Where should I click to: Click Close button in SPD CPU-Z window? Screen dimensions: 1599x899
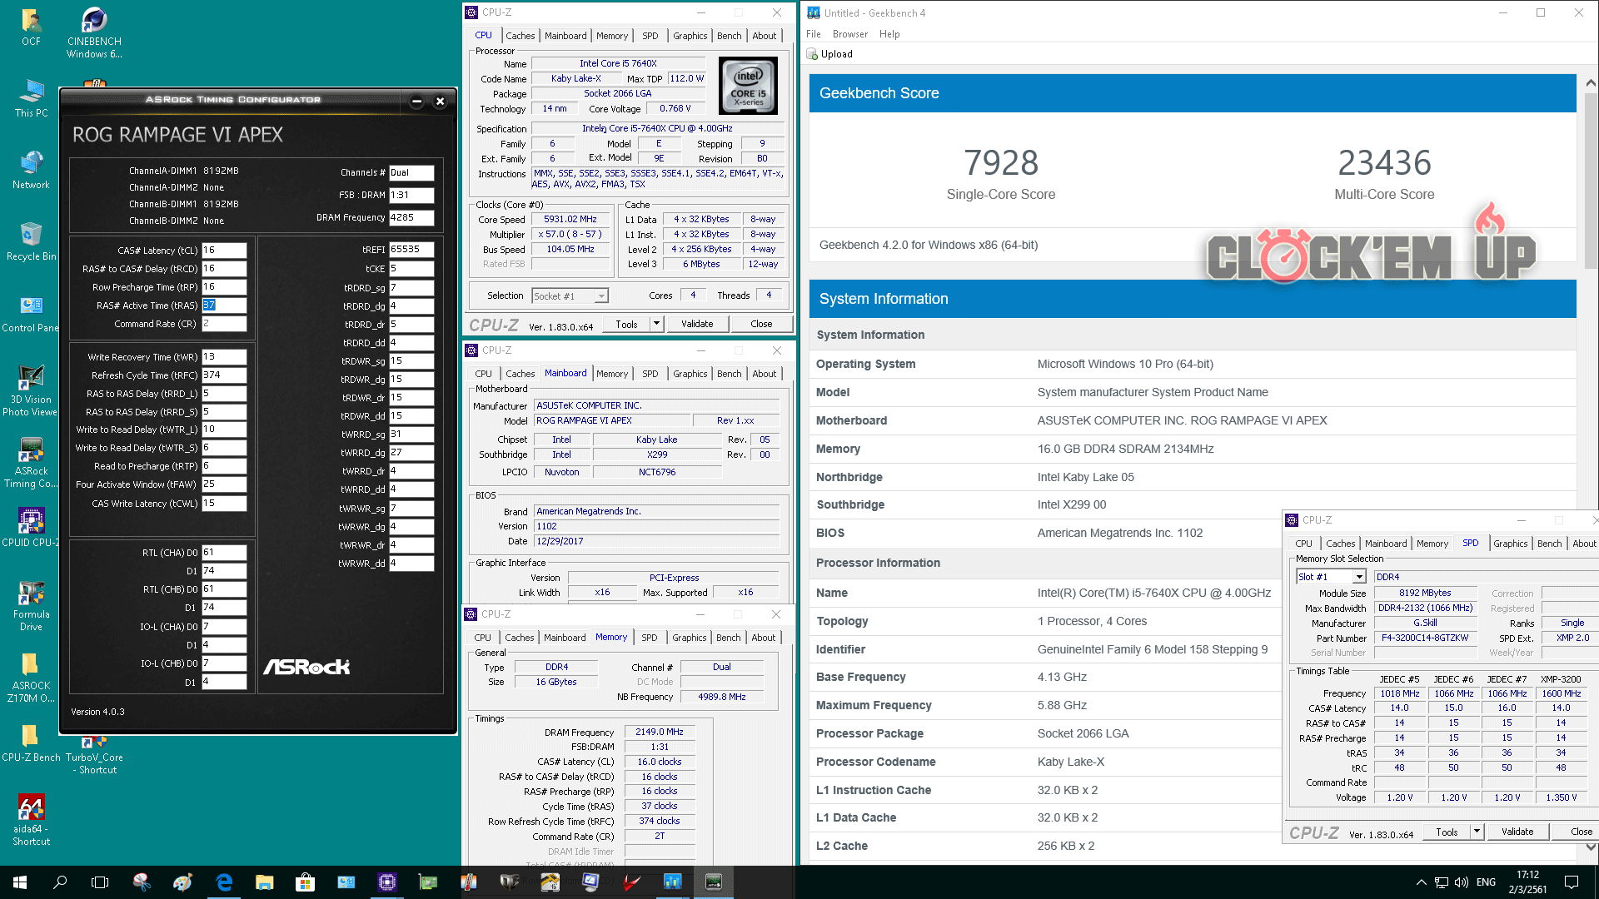tap(1581, 832)
